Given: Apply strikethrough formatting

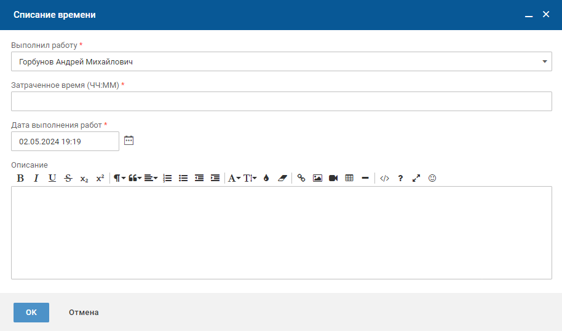Looking at the screenshot, I should pos(68,178).
